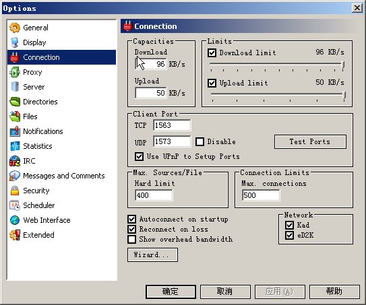The height and width of the screenshot is (305, 366).
Task: Click the Test Ports button
Action: (x=310, y=142)
